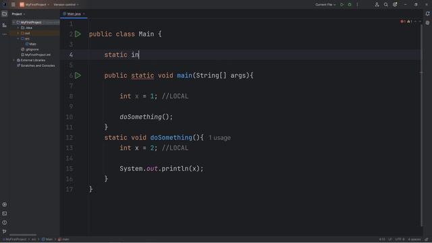Place cursor on doSomething() call line 10
Screen dimensions: 432x243
pyautogui.click(x=146, y=117)
